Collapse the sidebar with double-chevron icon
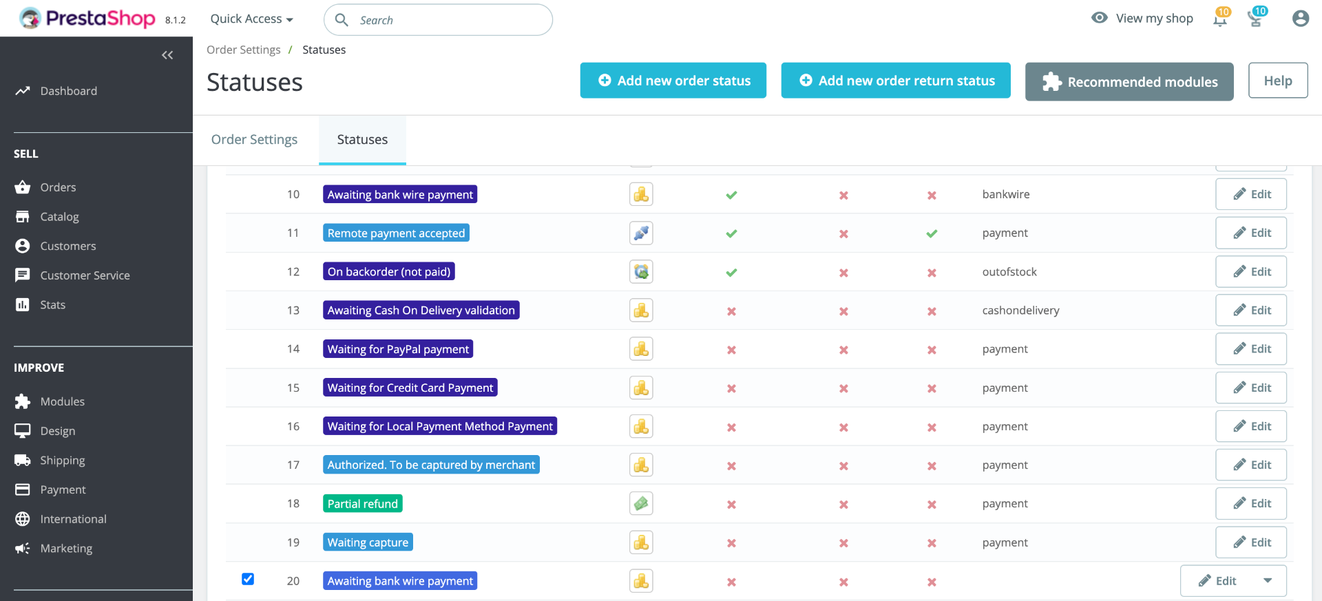The height and width of the screenshot is (601, 1322). click(167, 55)
